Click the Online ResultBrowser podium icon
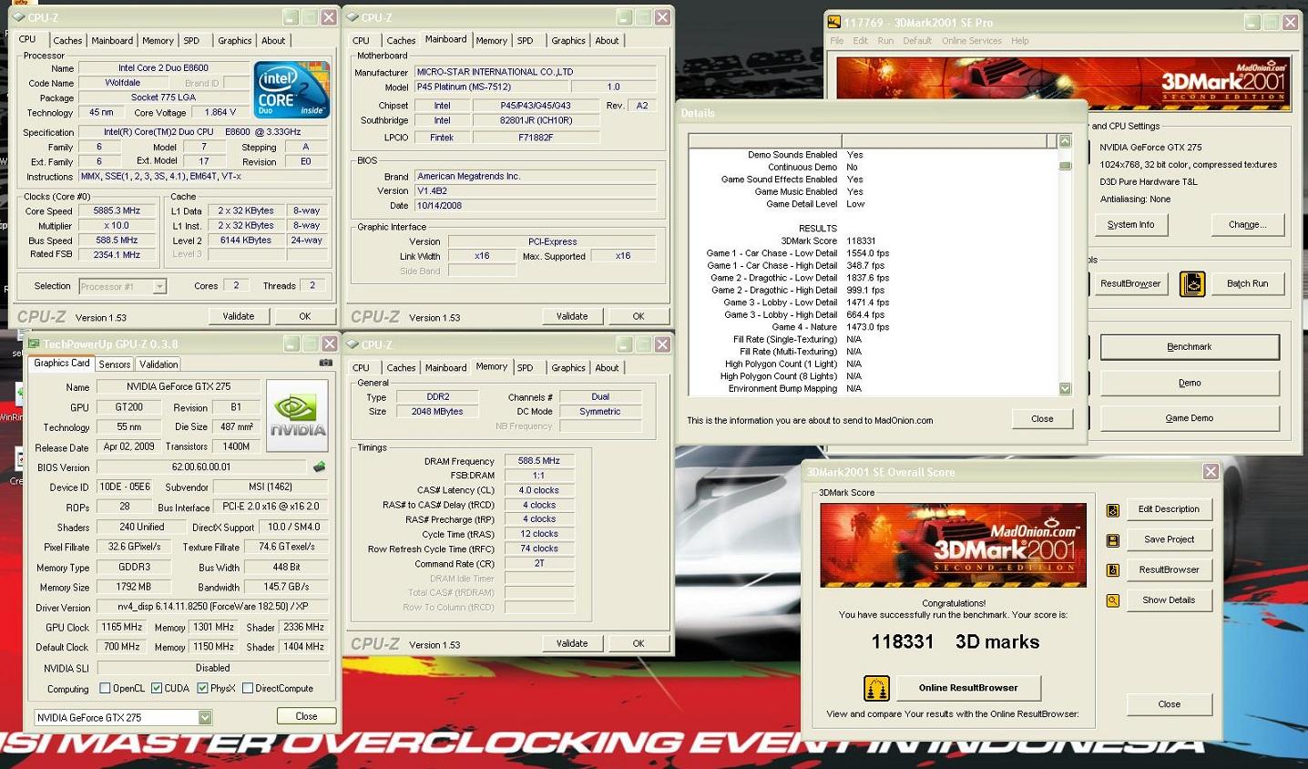 (x=876, y=688)
